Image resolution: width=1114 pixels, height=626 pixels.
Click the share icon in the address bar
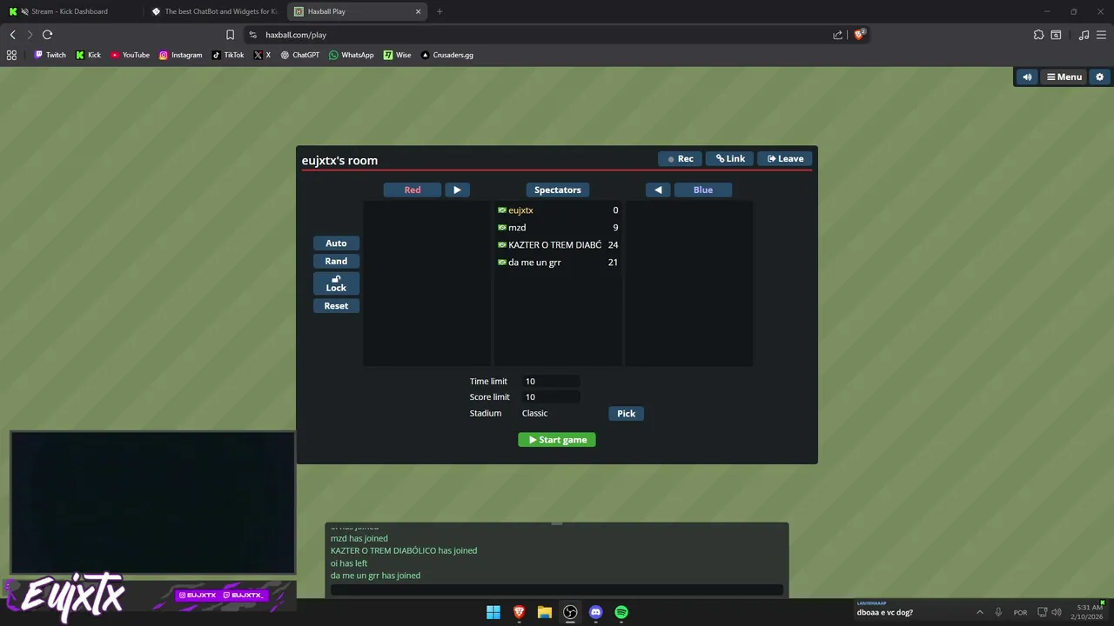tap(838, 35)
